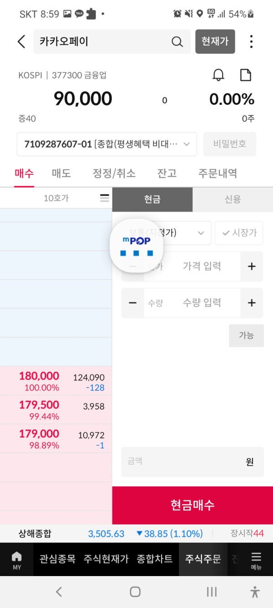Viewport: 273px width, 608px height.
Task: Select the 매도 tab
Action: tap(61, 173)
